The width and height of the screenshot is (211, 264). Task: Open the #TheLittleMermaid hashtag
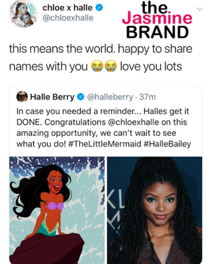[105, 144]
